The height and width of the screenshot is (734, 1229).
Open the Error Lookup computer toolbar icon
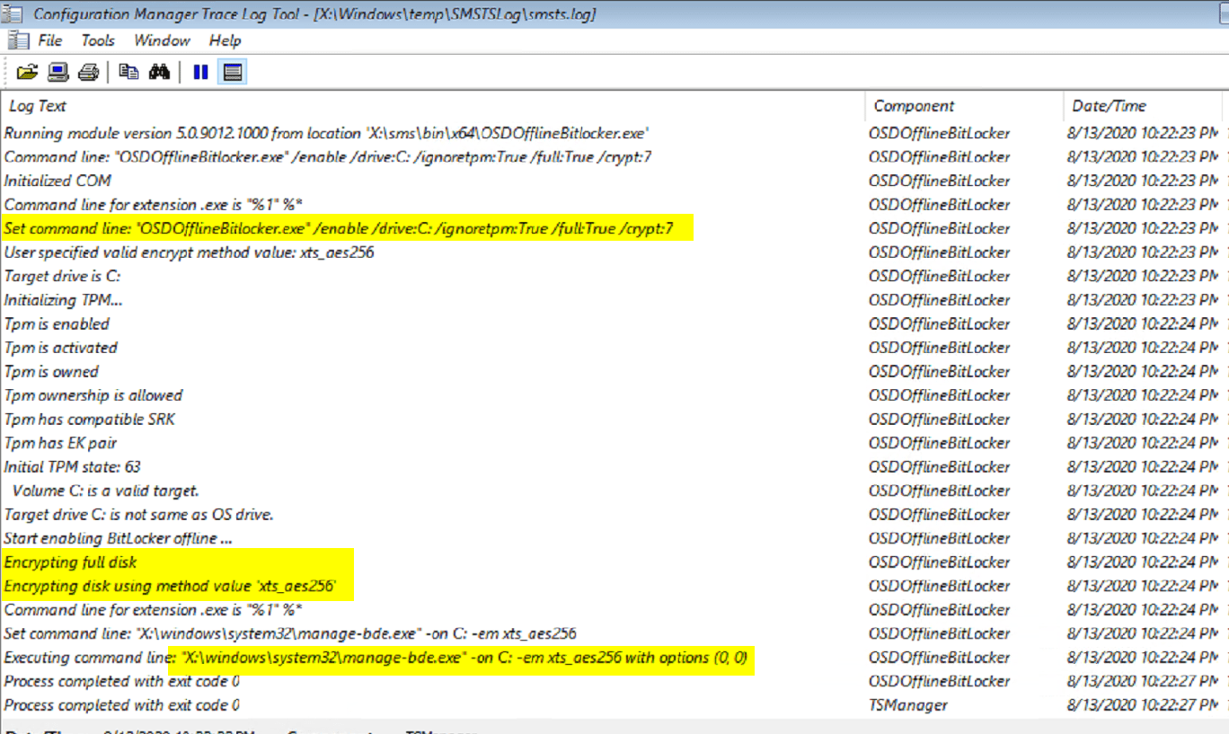coord(58,73)
